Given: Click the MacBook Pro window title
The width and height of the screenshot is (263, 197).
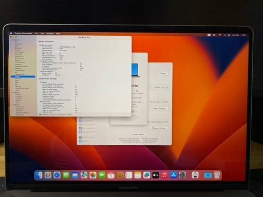Looking at the screenshot, I should pos(84,37).
